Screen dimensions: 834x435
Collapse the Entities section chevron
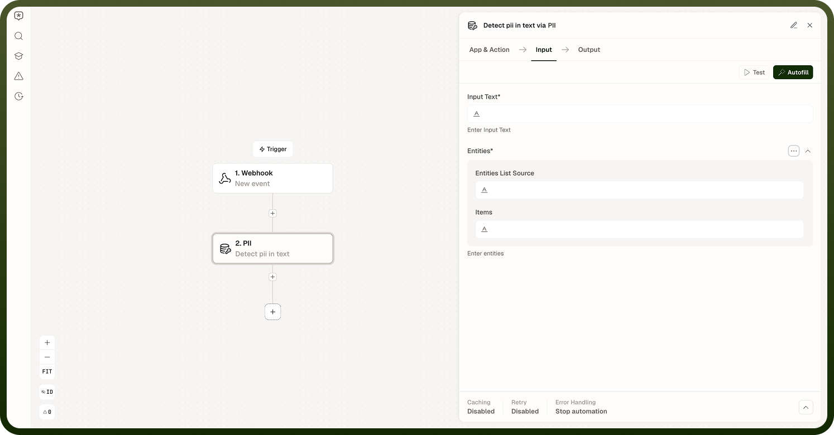coord(808,151)
